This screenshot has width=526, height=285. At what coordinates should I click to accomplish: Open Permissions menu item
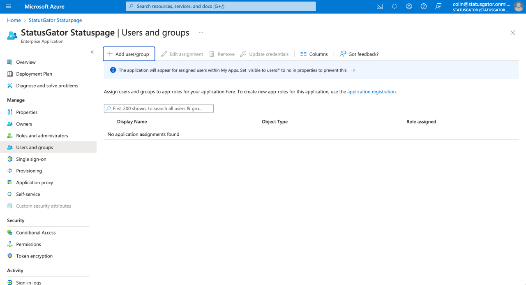point(48,244)
